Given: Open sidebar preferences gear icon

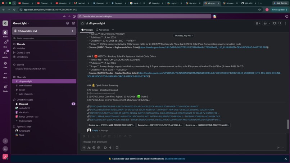Looking at the screenshot, I should pyautogui.click(x=68, y=23).
